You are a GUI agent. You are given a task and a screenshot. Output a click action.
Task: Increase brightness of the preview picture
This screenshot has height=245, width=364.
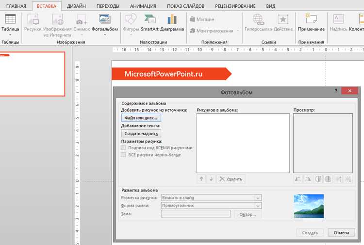point(338,179)
